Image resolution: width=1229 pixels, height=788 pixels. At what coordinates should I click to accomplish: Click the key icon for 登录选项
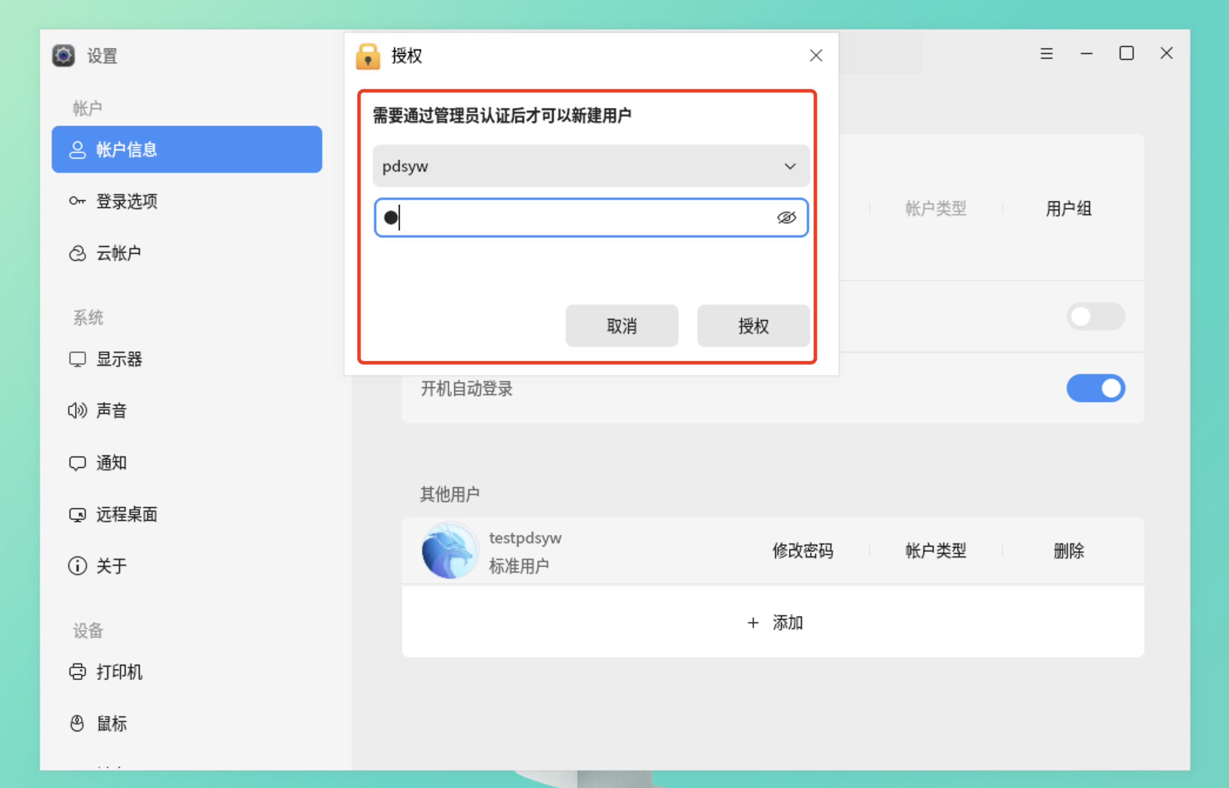click(x=77, y=201)
